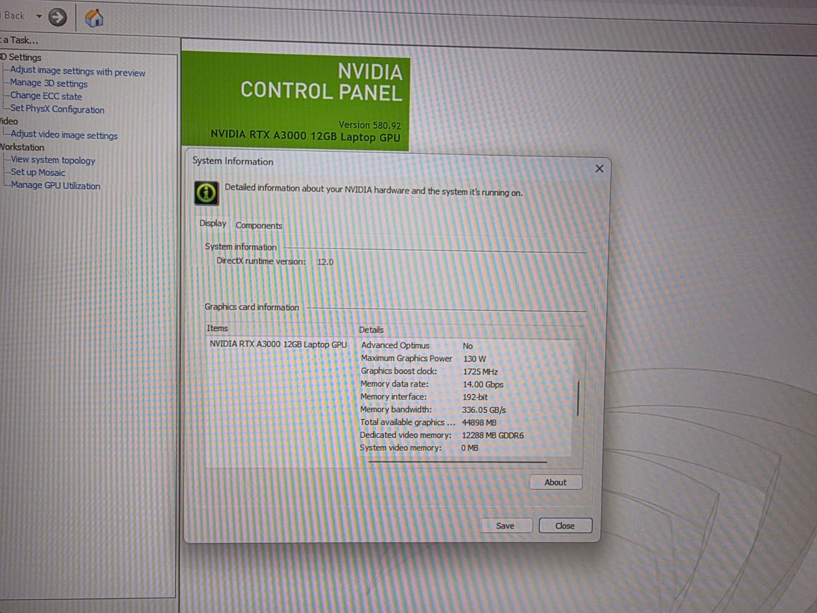Select the Workstation tree category
Screen dimensions: 817x613
coord(22,147)
